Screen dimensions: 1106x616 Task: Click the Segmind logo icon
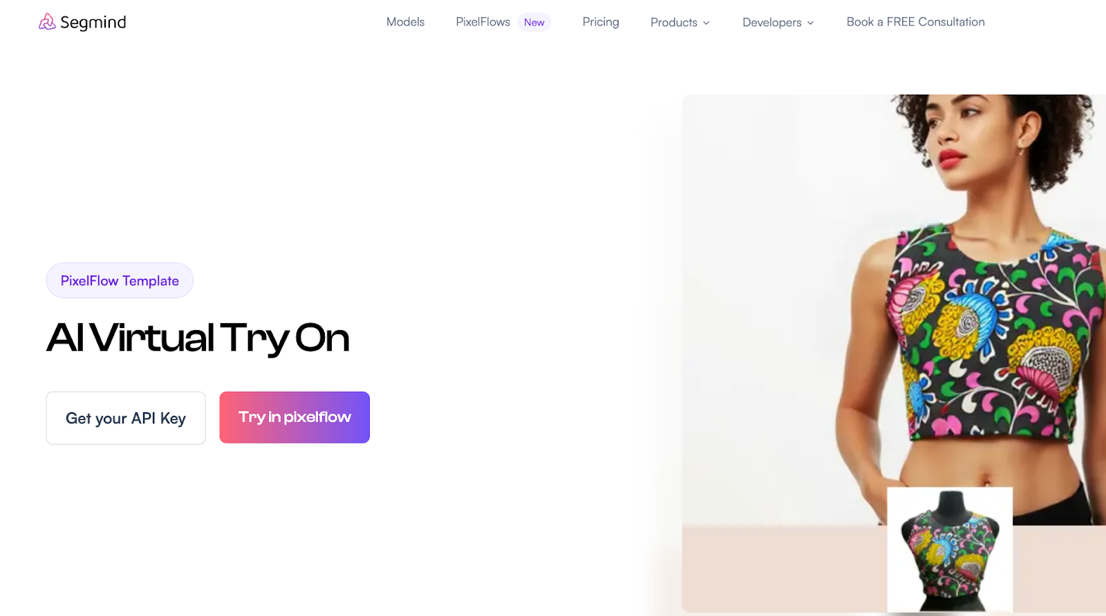[x=47, y=22]
